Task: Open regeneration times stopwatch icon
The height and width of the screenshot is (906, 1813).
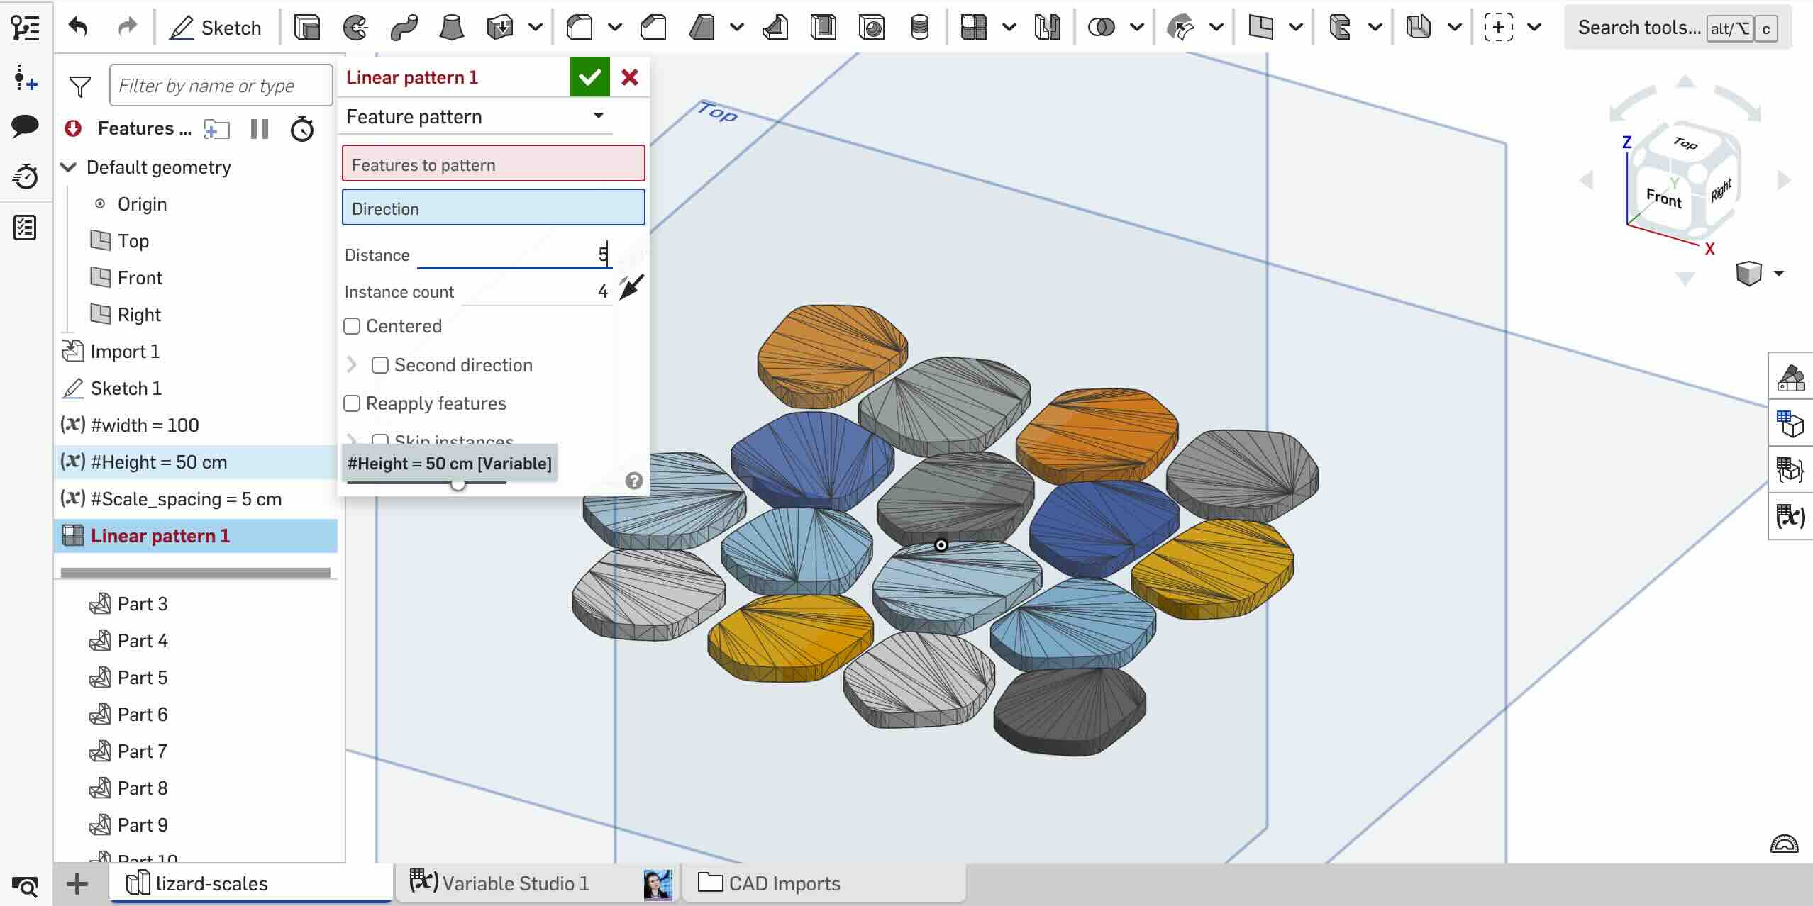Action: click(x=302, y=129)
